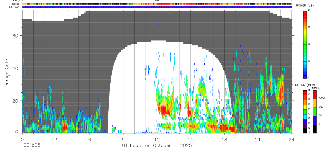Click the 12 tick on the UT hours axis
This screenshot has width=328, height=151.
point(157,140)
